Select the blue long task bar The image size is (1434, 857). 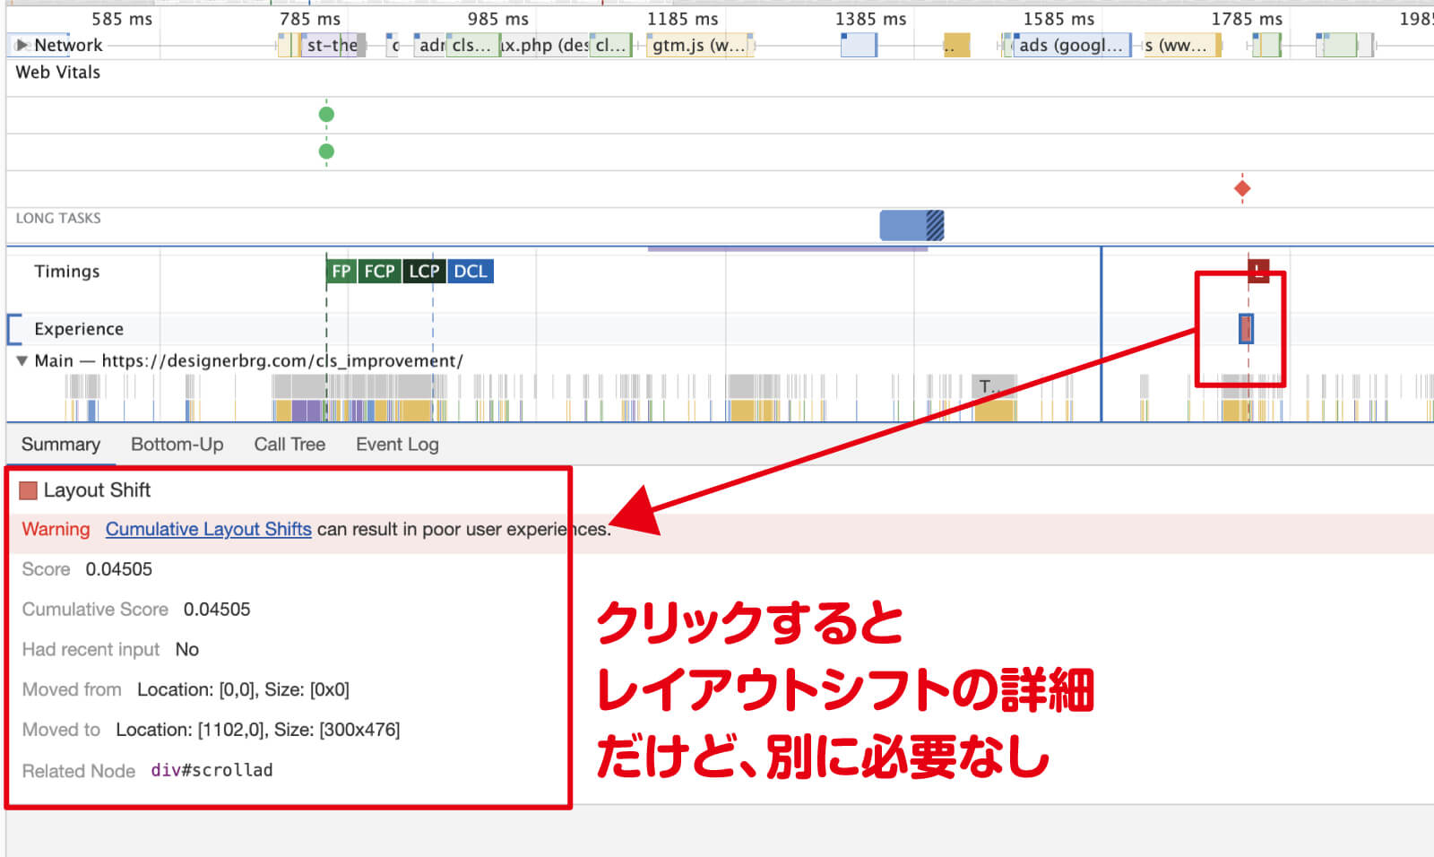[x=910, y=225]
